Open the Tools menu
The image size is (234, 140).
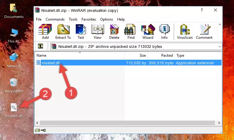(73, 19)
